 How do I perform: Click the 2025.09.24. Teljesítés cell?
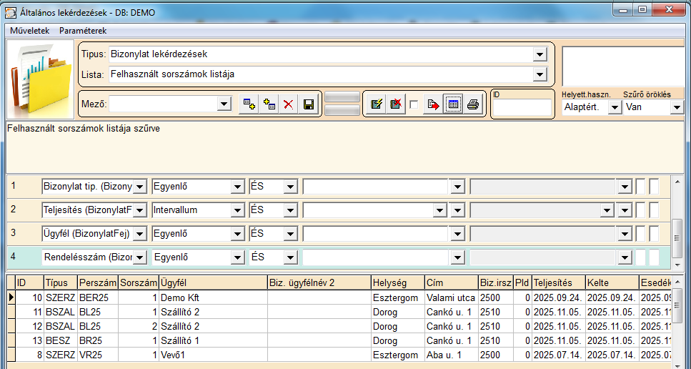point(558,298)
